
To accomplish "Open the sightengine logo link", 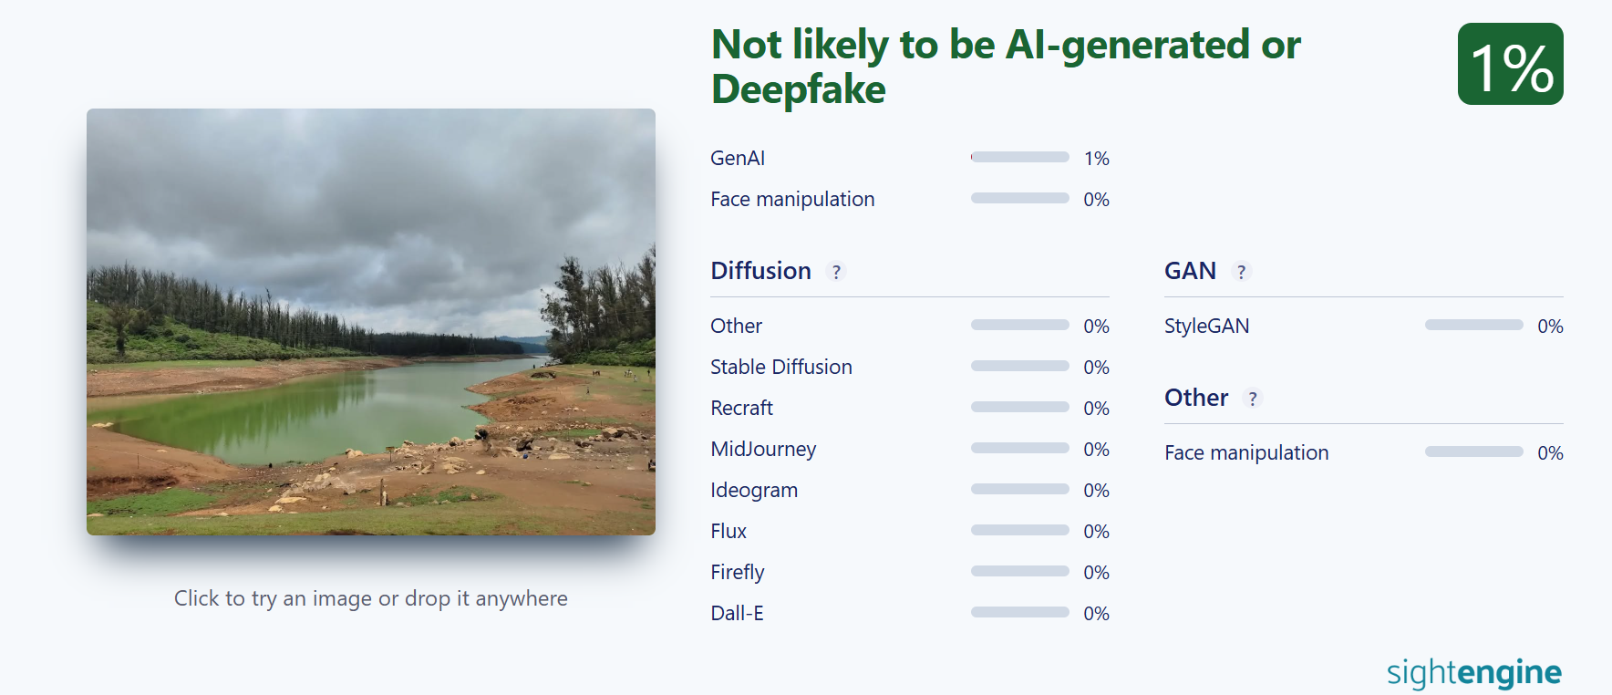I will pos(1473,672).
